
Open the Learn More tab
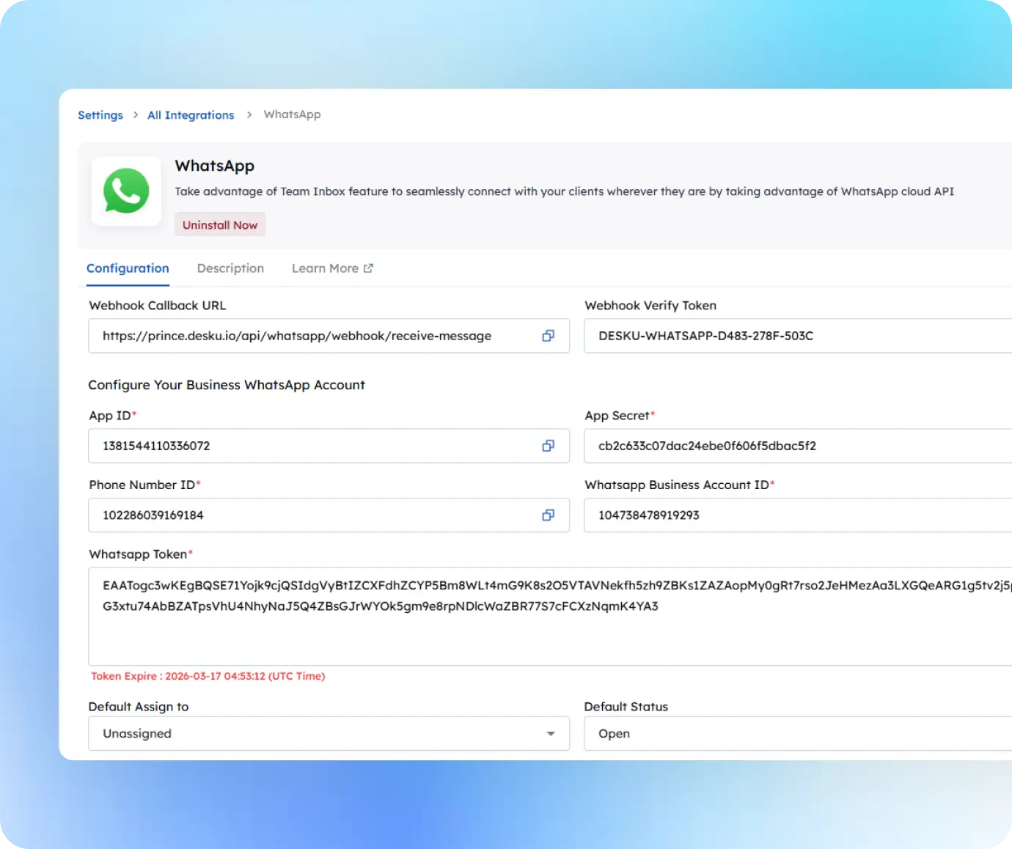pos(326,268)
